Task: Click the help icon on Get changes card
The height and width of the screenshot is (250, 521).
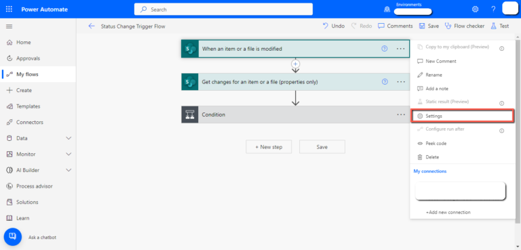Action: [x=385, y=82]
